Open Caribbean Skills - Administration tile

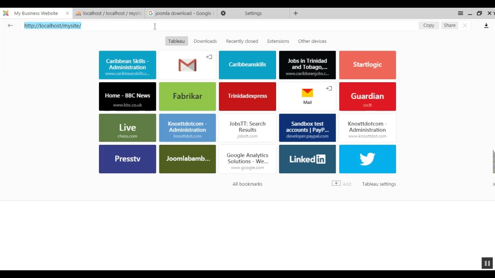pos(127,65)
